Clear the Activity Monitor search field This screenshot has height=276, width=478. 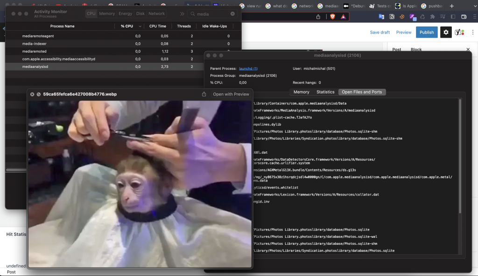[232, 14]
